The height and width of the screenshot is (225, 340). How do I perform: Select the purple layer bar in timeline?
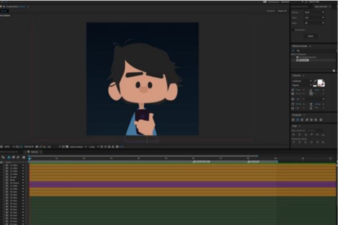[183, 184]
